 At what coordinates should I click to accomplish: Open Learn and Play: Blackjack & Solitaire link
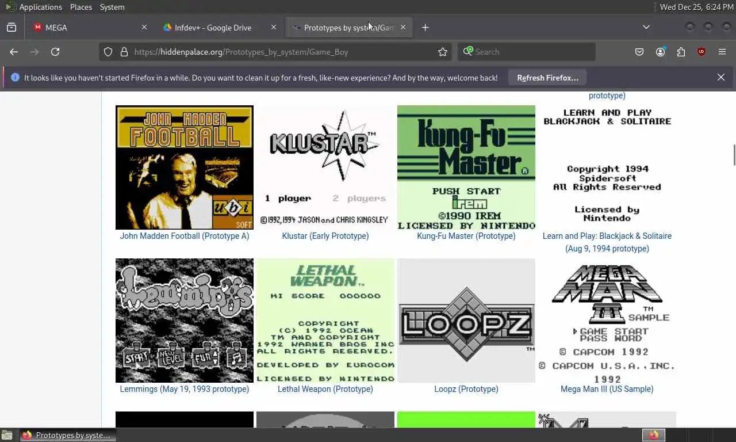(x=607, y=242)
